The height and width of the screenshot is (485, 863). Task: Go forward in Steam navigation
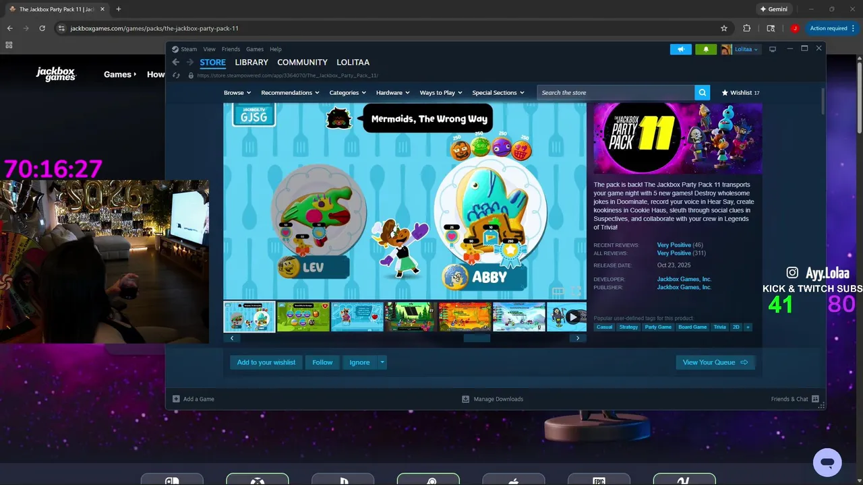pyautogui.click(x=189, y=62)
